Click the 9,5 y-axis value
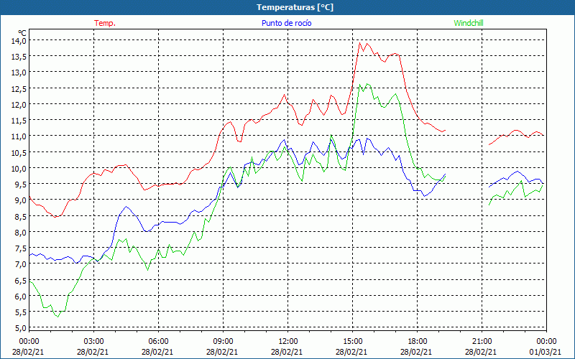575x359 pixels. coord(20,185)
